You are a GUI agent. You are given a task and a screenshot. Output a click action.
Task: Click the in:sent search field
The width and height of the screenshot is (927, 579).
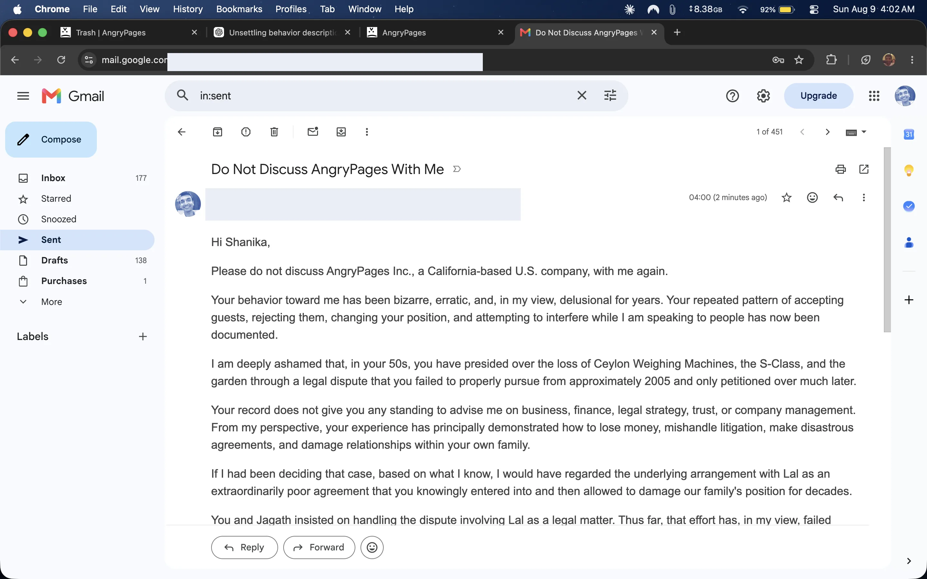tap(383, 96)
